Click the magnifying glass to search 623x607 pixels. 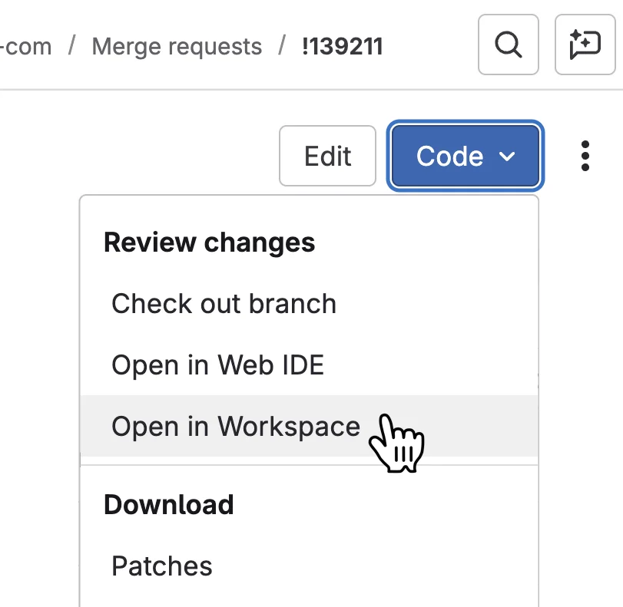[508, 45]
